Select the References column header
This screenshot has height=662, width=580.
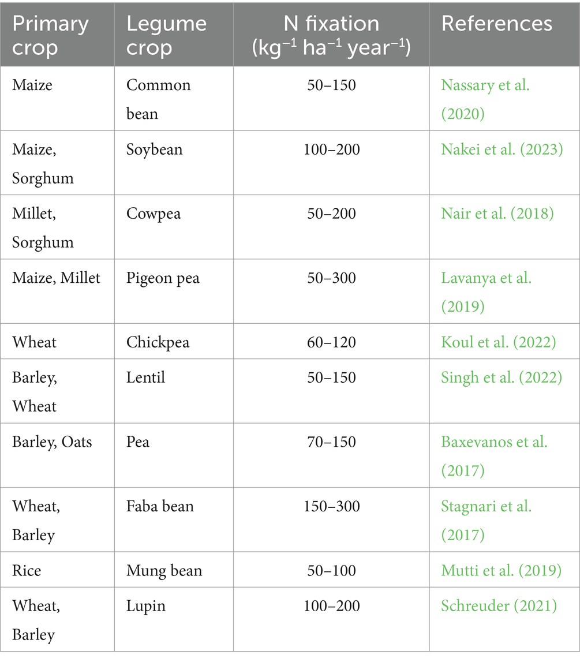496,24
